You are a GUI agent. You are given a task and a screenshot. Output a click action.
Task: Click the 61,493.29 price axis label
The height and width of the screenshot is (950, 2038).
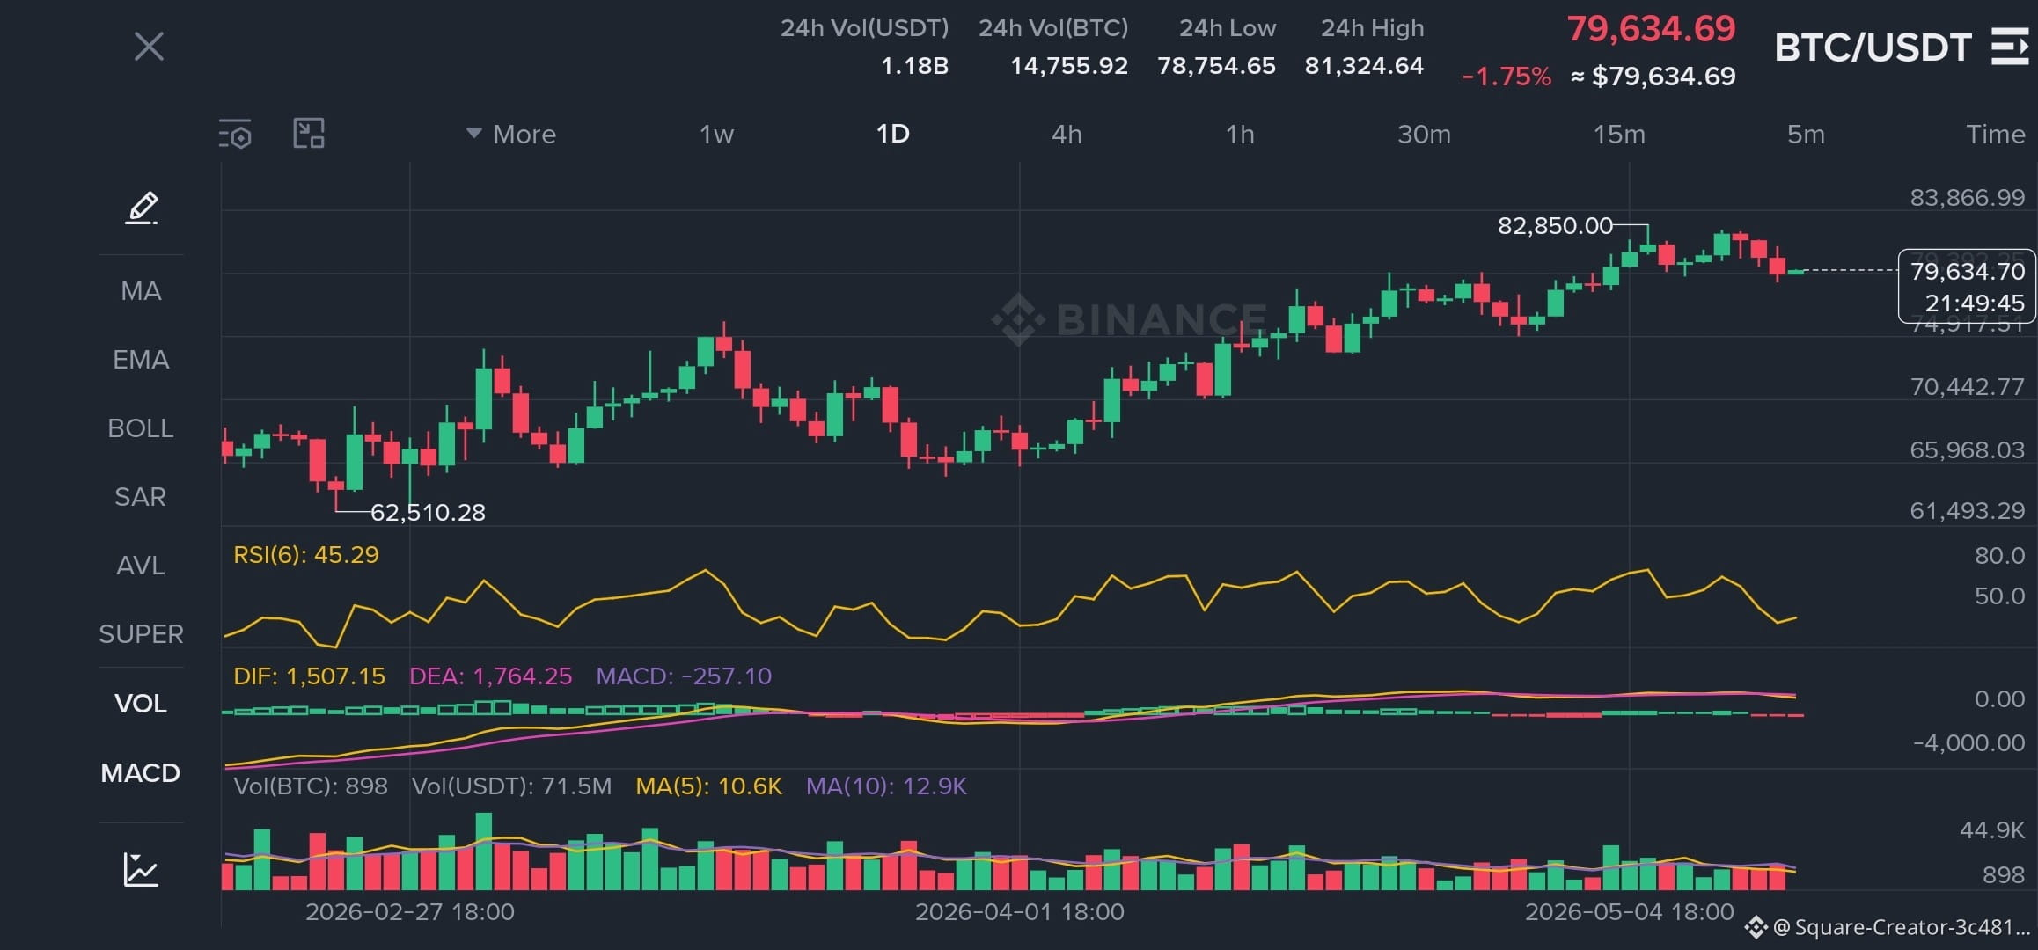tap(1968, 511)
